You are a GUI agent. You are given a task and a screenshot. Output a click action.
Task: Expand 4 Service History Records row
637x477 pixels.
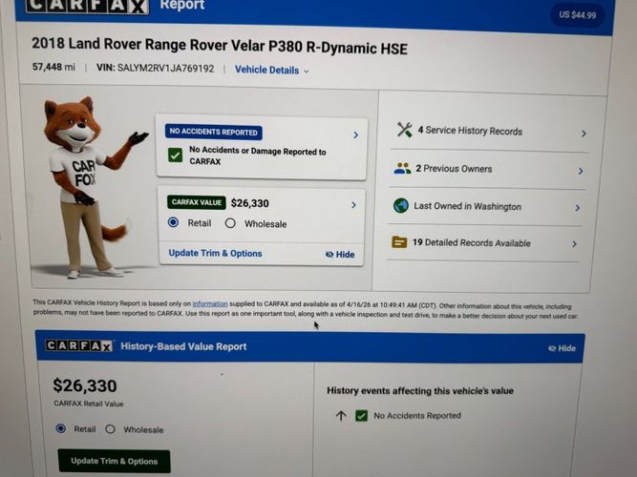click(490, 131)
